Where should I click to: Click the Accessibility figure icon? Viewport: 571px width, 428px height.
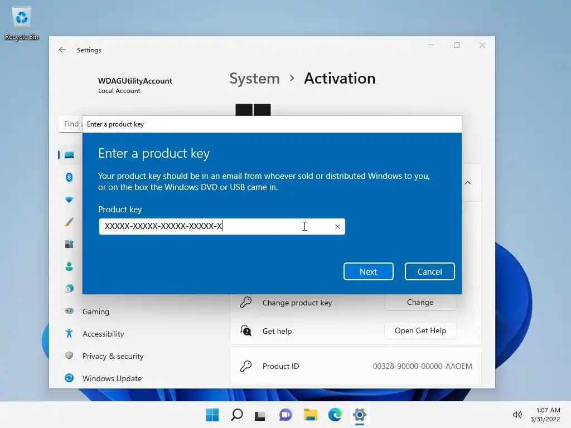pos(69,333)
